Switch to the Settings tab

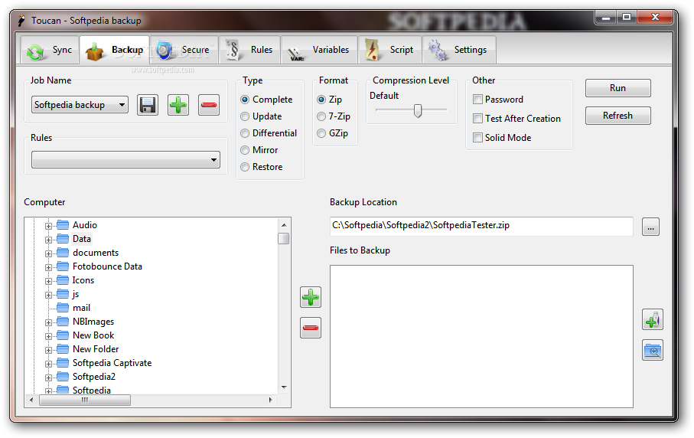(459, 51)
